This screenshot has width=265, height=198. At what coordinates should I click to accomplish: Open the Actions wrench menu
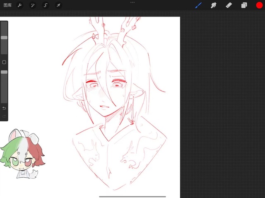tap(20, 5)
